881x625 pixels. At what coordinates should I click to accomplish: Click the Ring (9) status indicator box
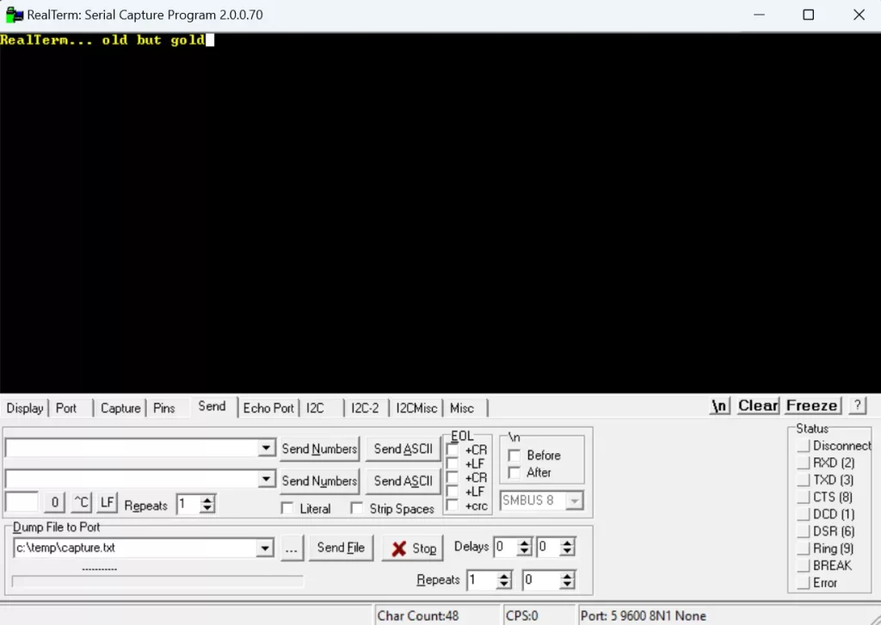(x=804, y=548)
